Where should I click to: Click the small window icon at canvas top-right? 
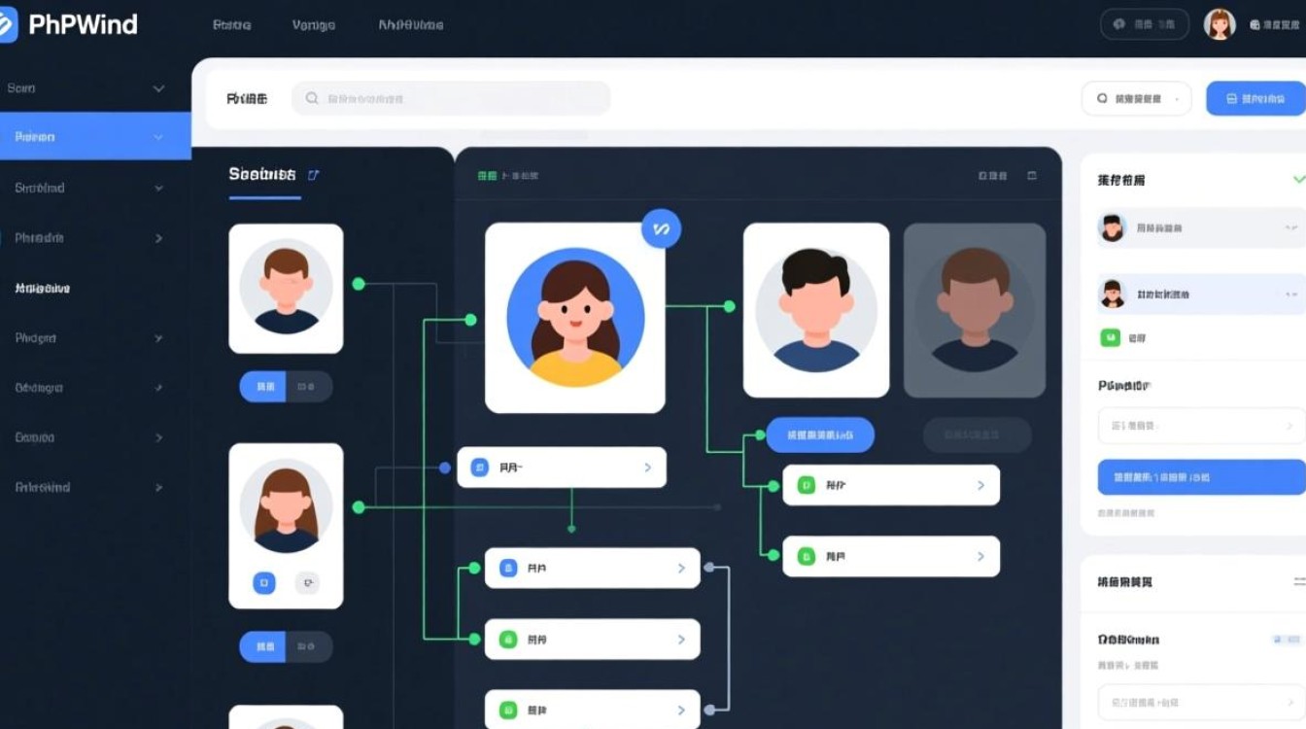pyautogui.click(x=1032, y=176)
